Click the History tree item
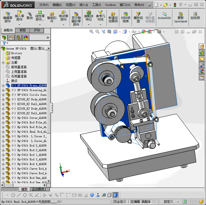Viewport: 206px width, 205px height. click(17, 53)
